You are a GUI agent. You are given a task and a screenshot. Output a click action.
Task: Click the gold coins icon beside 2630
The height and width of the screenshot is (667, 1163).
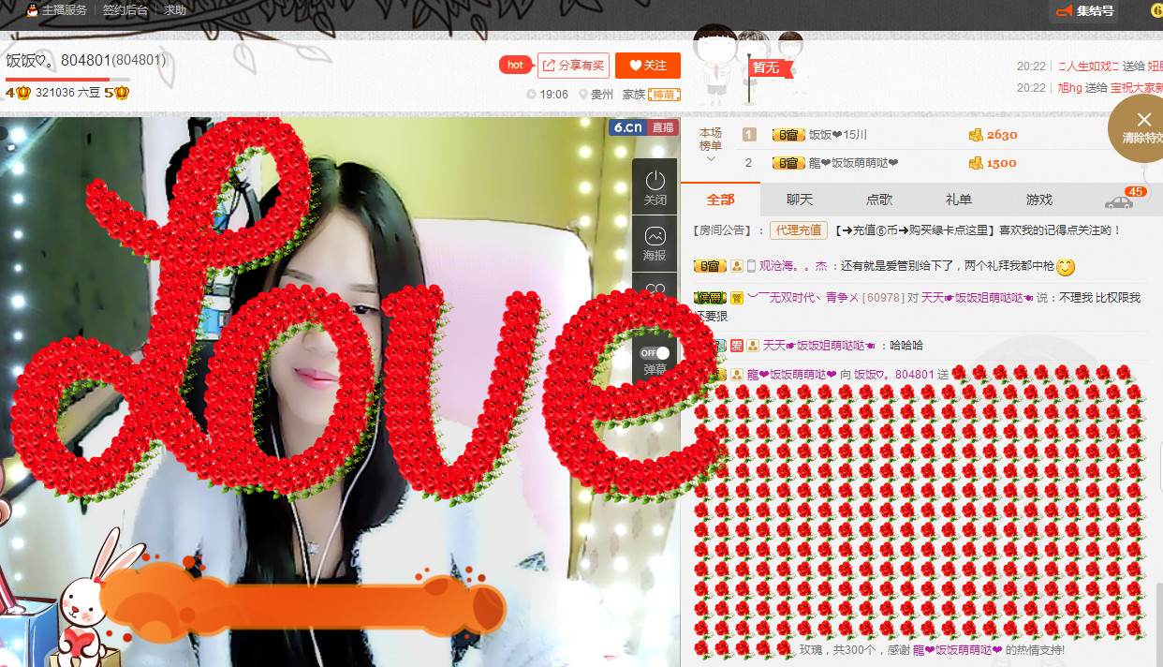(976, 135)
